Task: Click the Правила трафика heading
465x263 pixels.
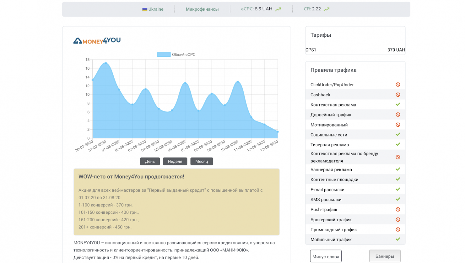Action: [333, 70]
